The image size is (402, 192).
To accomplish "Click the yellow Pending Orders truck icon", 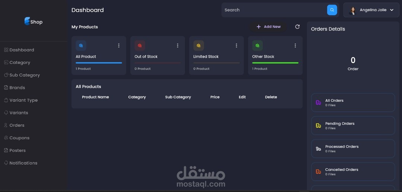I will pos(318,126).
